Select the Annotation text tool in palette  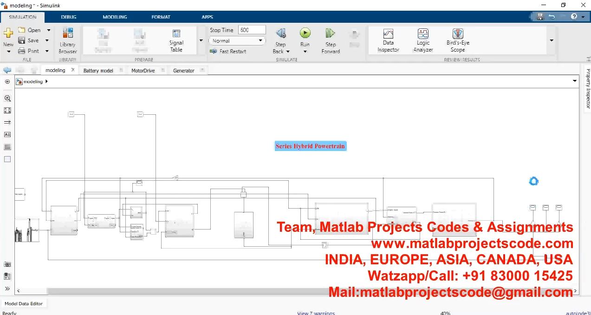click(7, 135)
